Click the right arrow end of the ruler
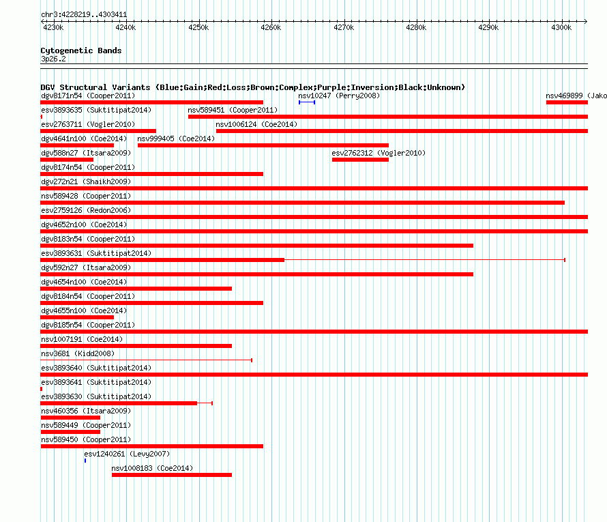 586,21
